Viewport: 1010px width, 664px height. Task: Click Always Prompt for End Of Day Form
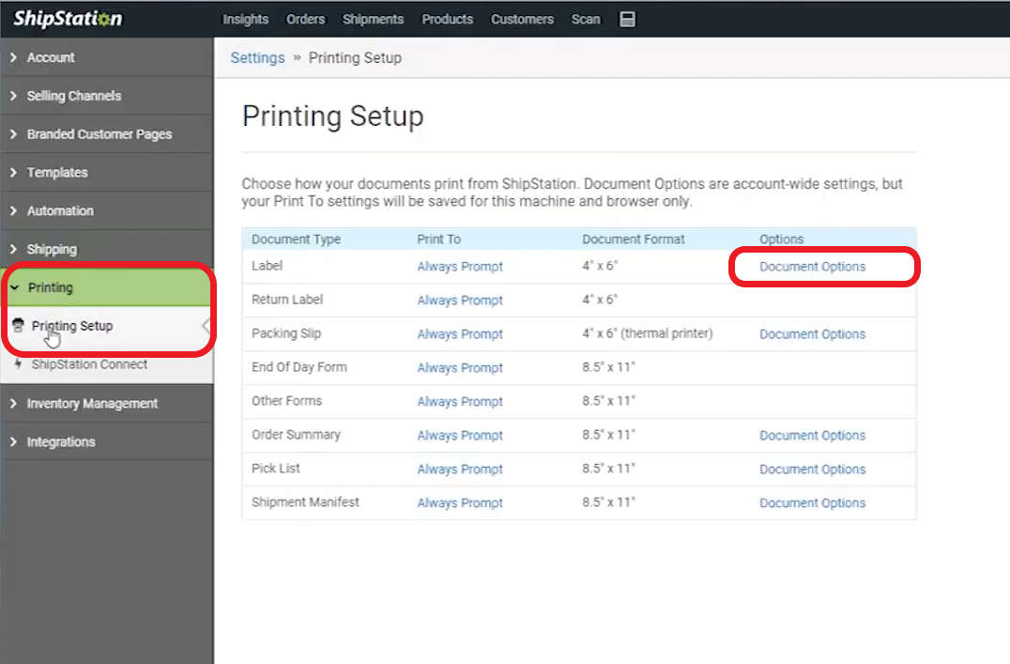(460, 367)
